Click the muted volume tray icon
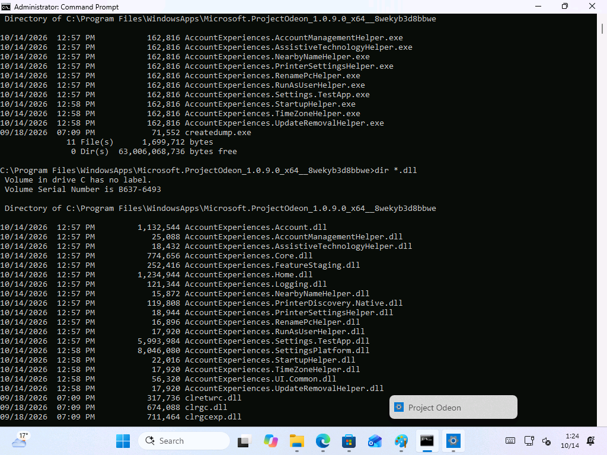Image resolution: width=607 pixels, height=455 pixels. pos(547,441)
